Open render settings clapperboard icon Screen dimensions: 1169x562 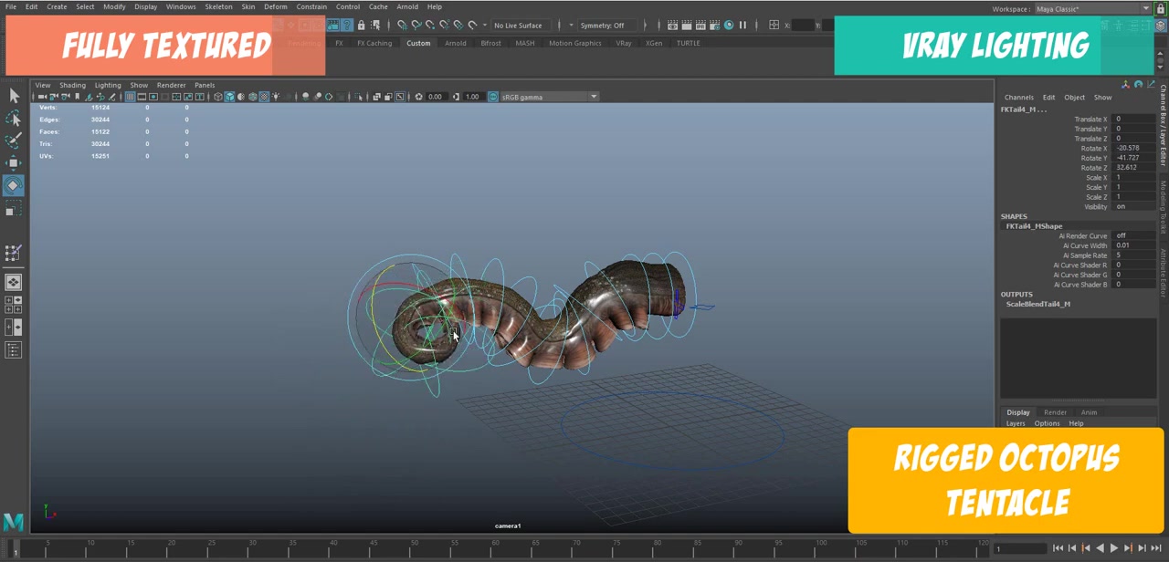tap(715, 26)
